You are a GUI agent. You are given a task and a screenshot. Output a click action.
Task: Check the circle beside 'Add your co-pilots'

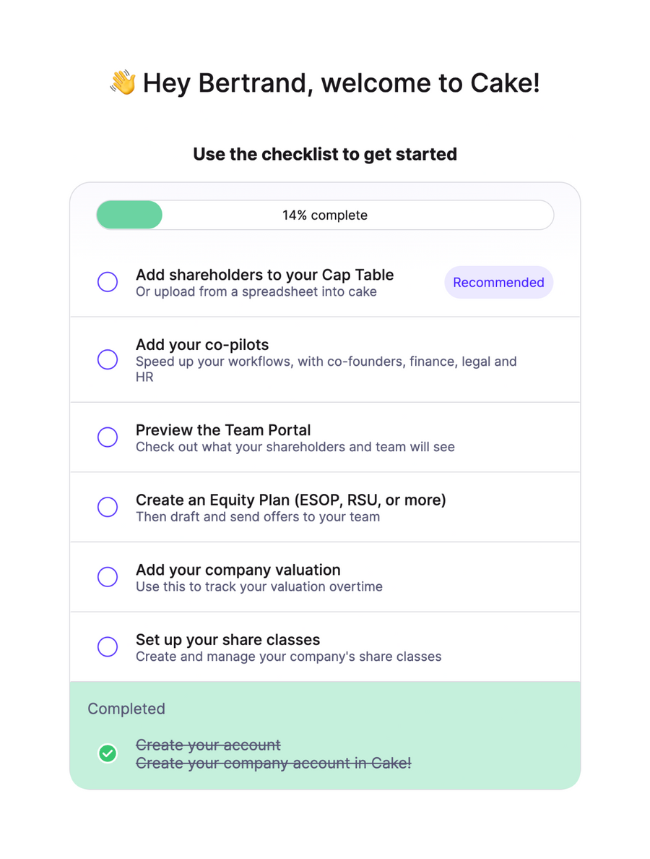point(107,359)
